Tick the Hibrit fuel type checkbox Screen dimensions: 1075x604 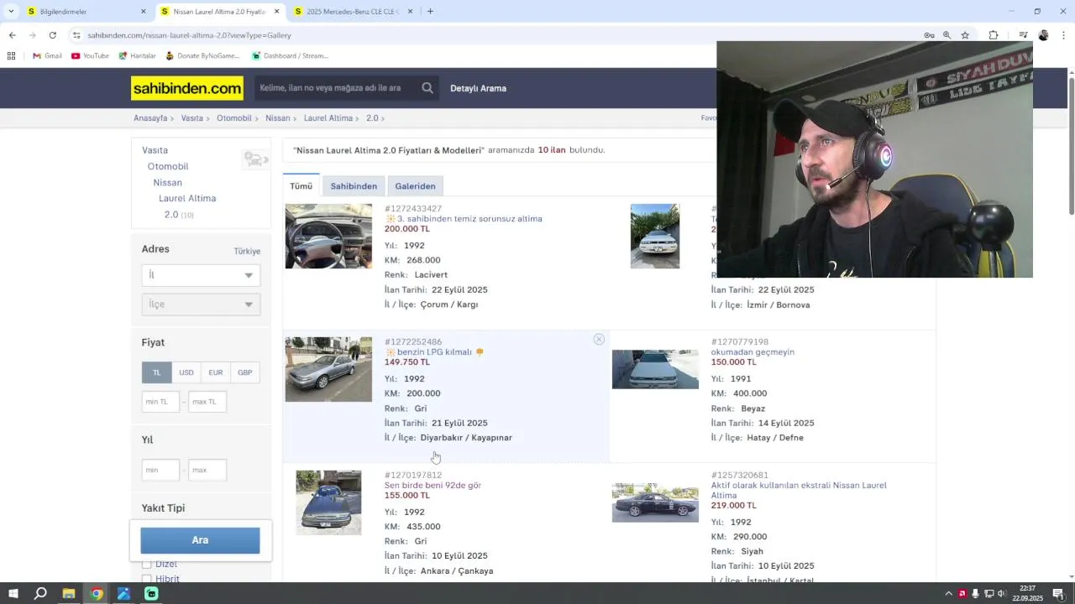click(x=147, y=579)
